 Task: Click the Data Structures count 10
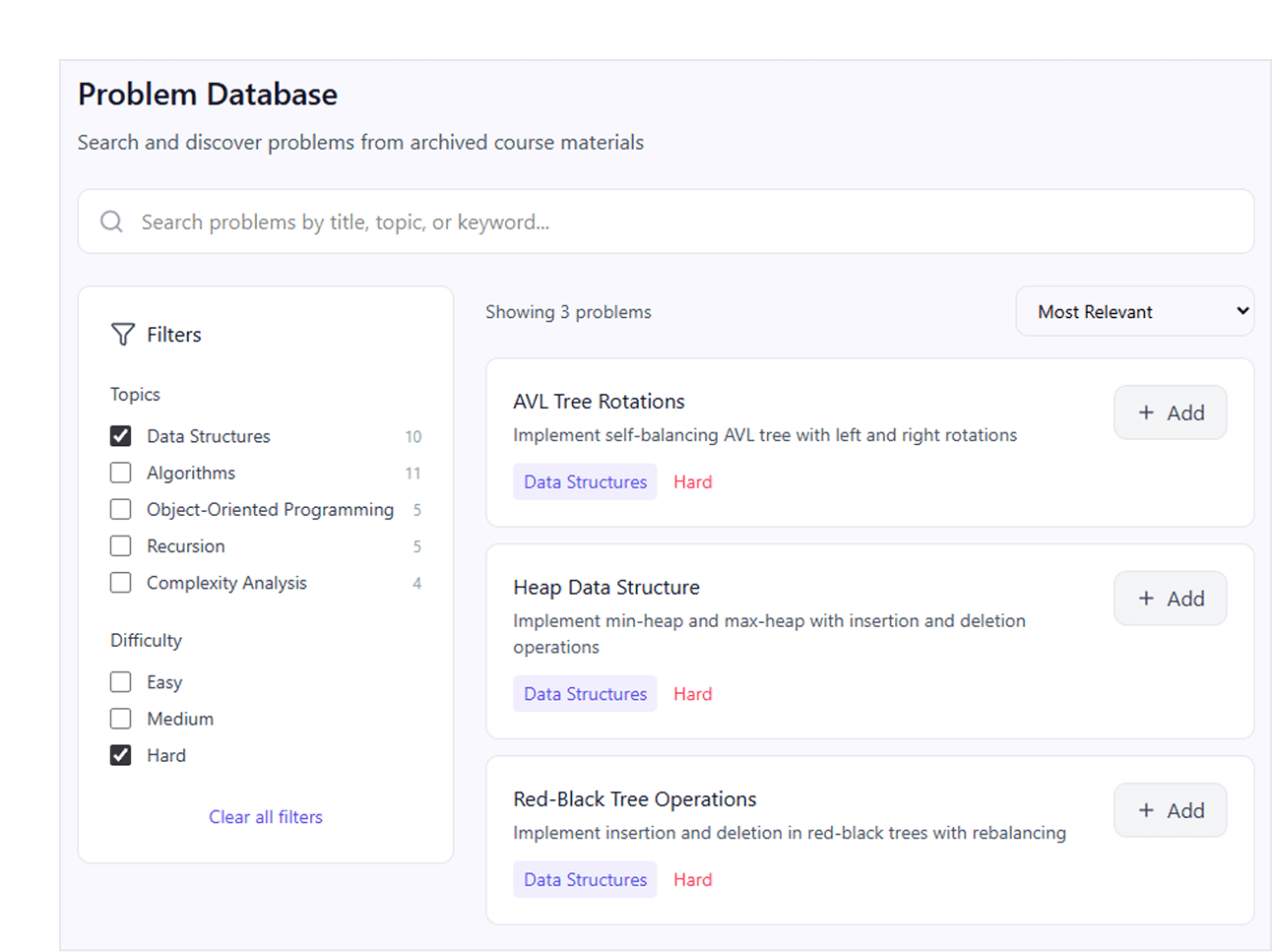click(x=413, y=436)
